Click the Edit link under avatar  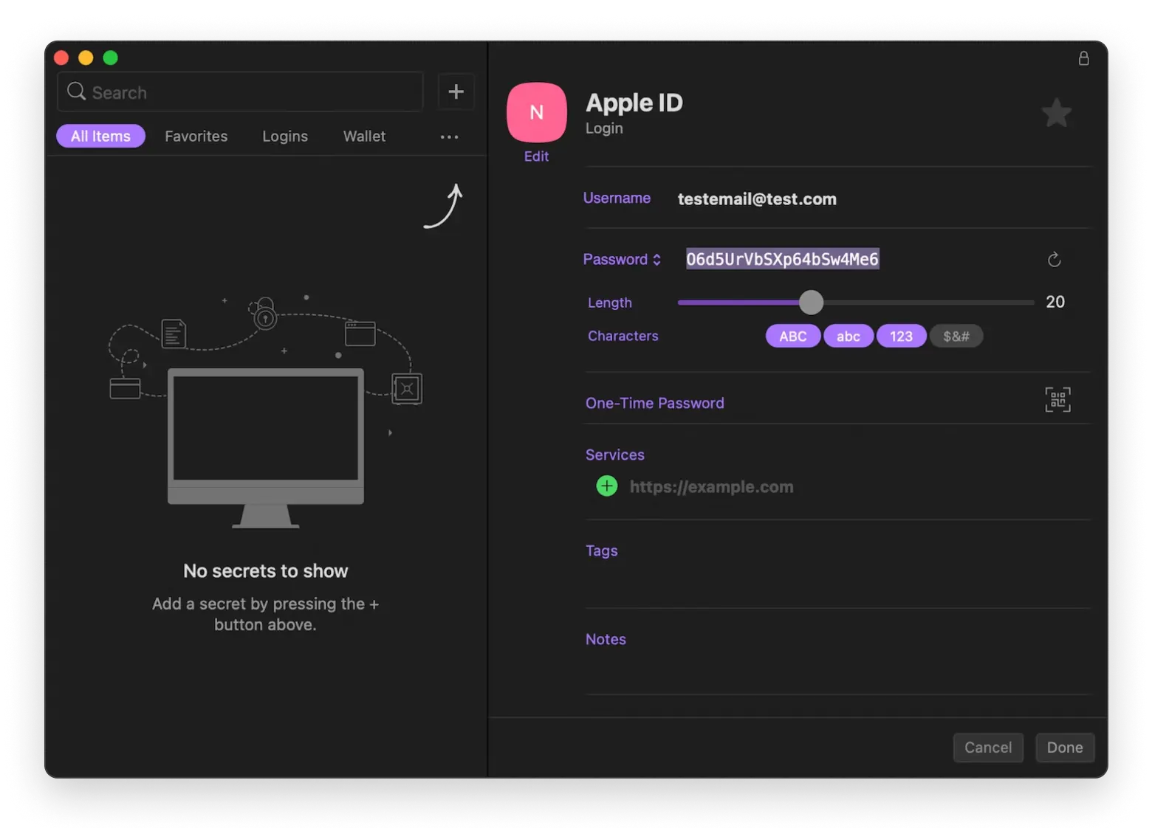click(536, 156)
